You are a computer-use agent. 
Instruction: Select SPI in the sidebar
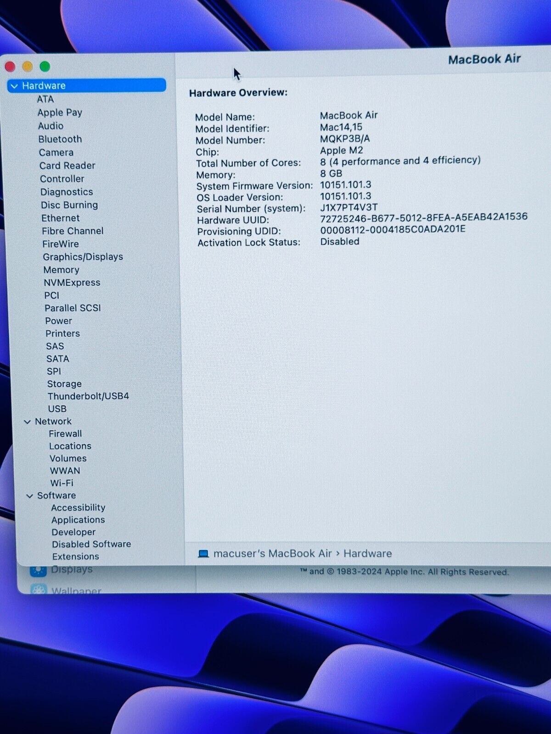click(x=54, y=371)
